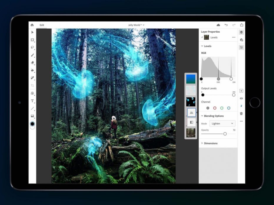Open the share/export icon

[242, 25]
